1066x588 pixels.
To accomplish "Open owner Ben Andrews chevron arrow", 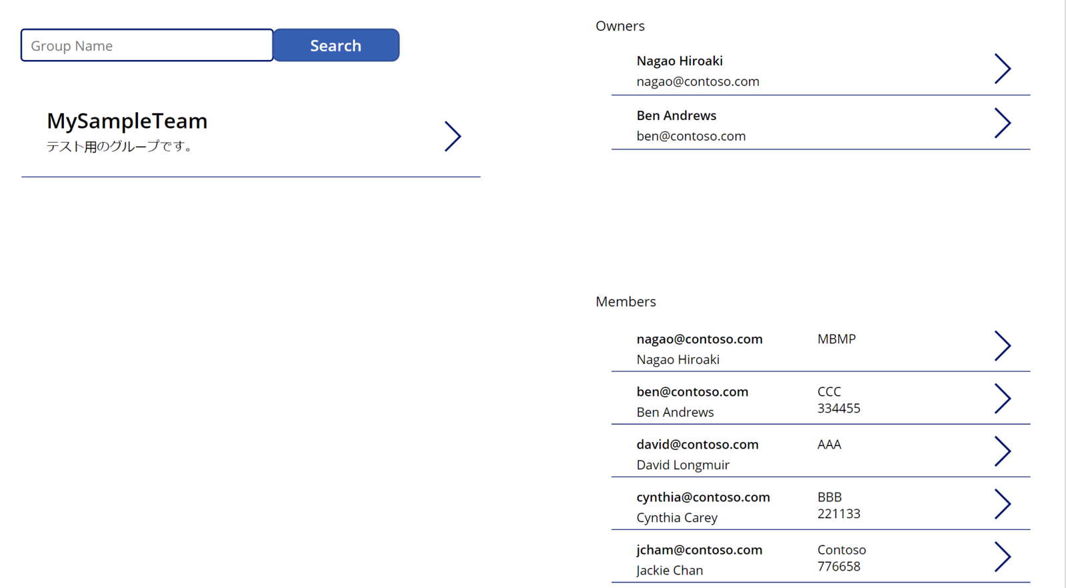I will click(x=1003, y=123).
